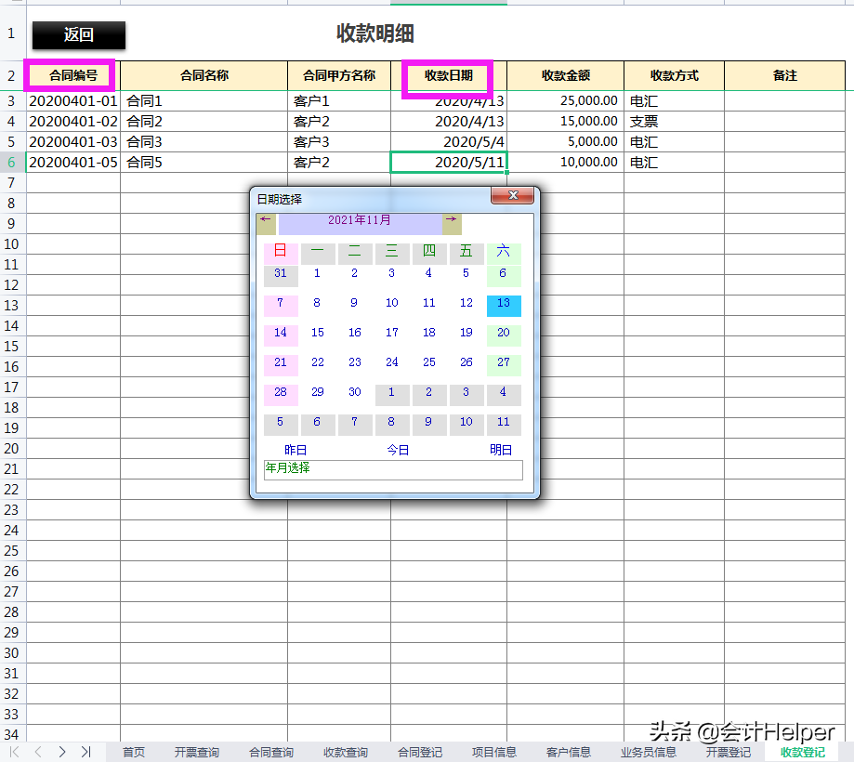Click the 备注 column header
Viewport: 854px width, 762px height.
785,75
